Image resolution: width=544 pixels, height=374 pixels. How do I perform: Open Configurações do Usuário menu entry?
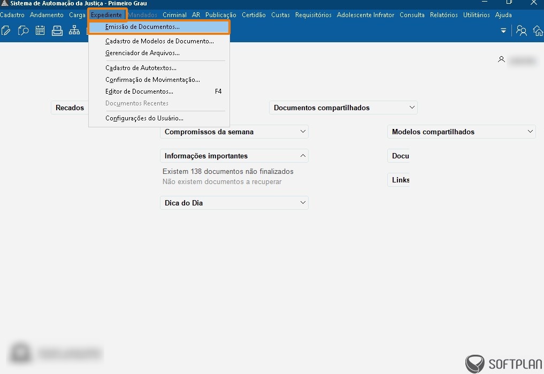(159, 118)
